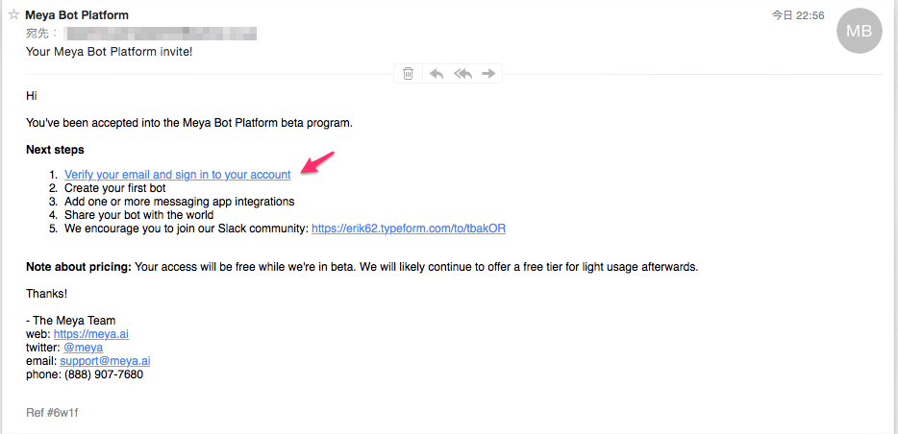This screenshot has width=898, height=434.
Task: Click the Ref #6w1f reference text
Action: tap(52, 412)
